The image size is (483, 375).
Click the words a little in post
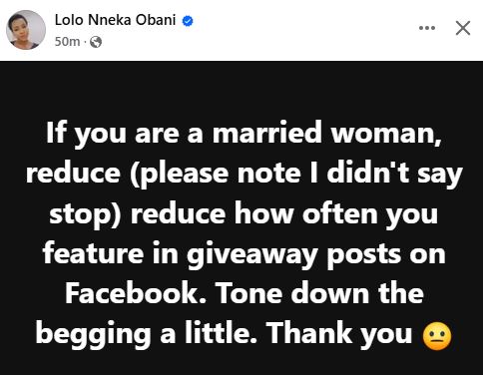tap(210, 333)
